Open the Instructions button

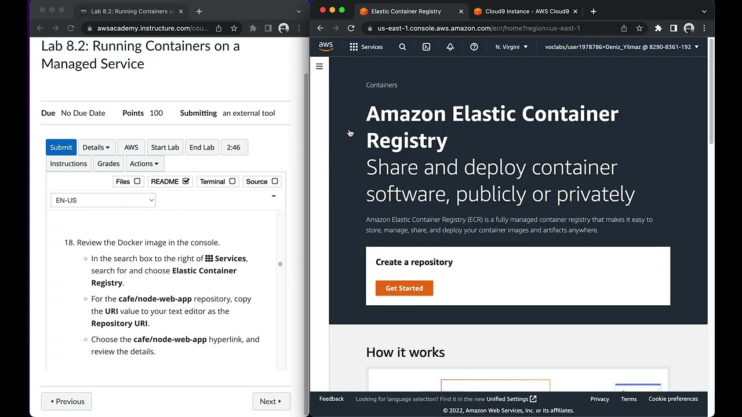(x=68, y=163)
